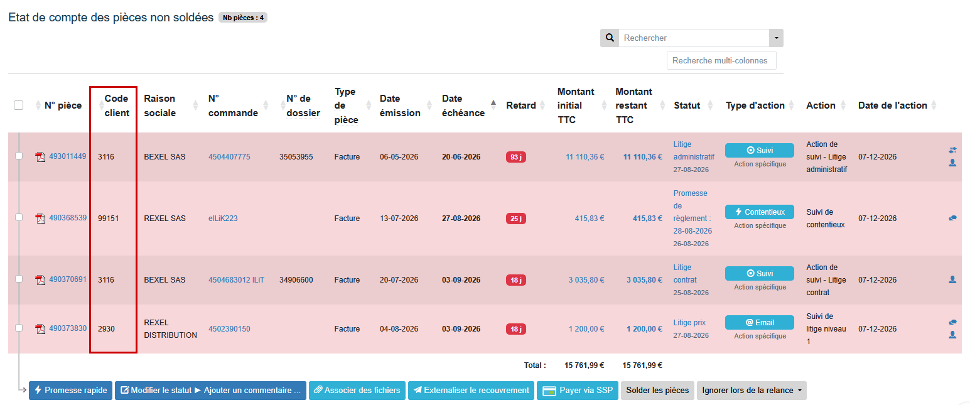The height and width of the screenshot is (405, 970).
Task: Select the checkbox for piece 490368539
Action: 19,217
